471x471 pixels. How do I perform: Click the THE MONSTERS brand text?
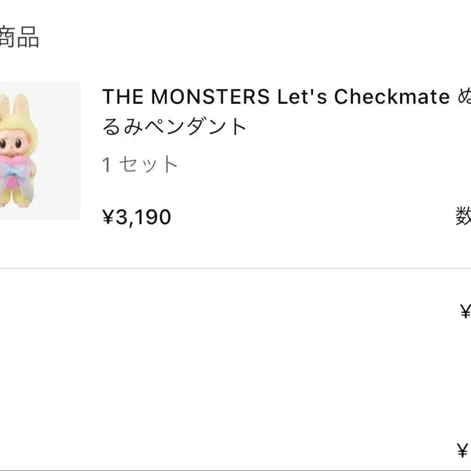click(x=185, y=97)
